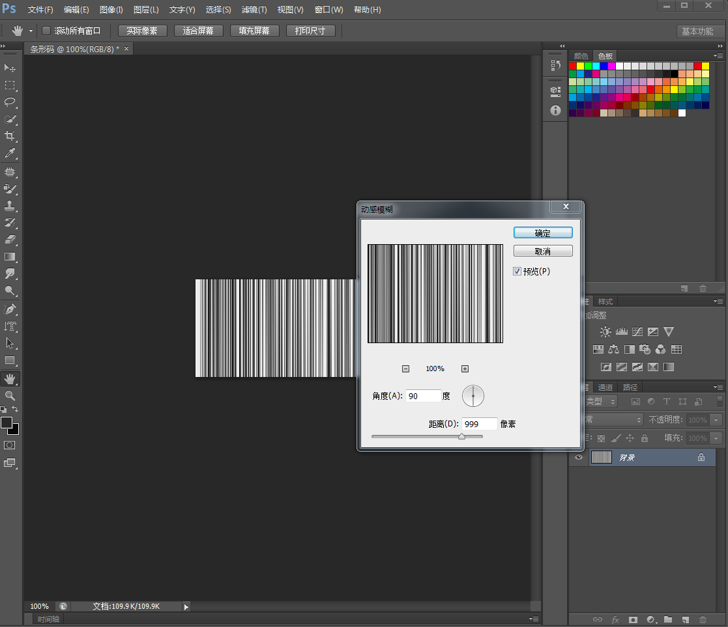Enable 滚动所有窗口 checkbox
Viewport: 728px width, 627px height.
pos(46,31)
